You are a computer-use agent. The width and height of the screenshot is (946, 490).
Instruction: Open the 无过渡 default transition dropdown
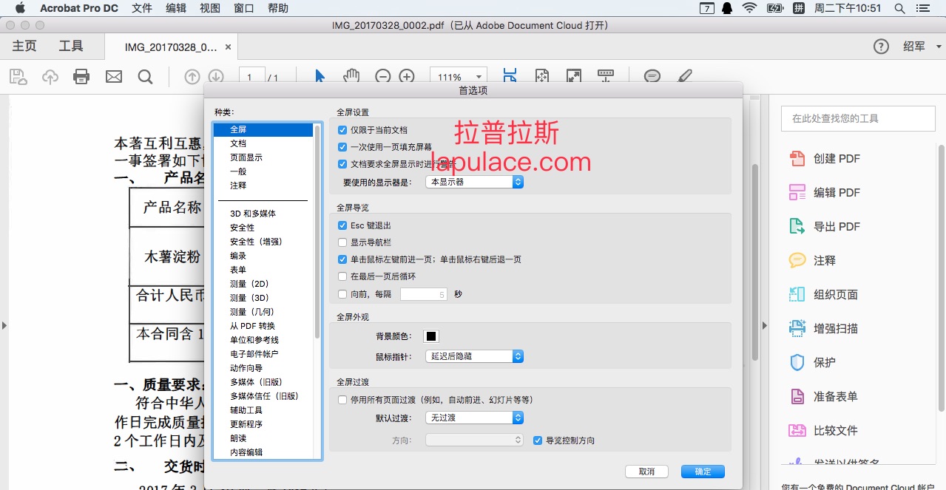tap(475, 418)
